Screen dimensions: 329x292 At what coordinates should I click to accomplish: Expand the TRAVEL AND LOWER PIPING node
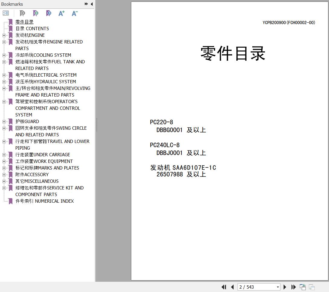coord(4,141)
